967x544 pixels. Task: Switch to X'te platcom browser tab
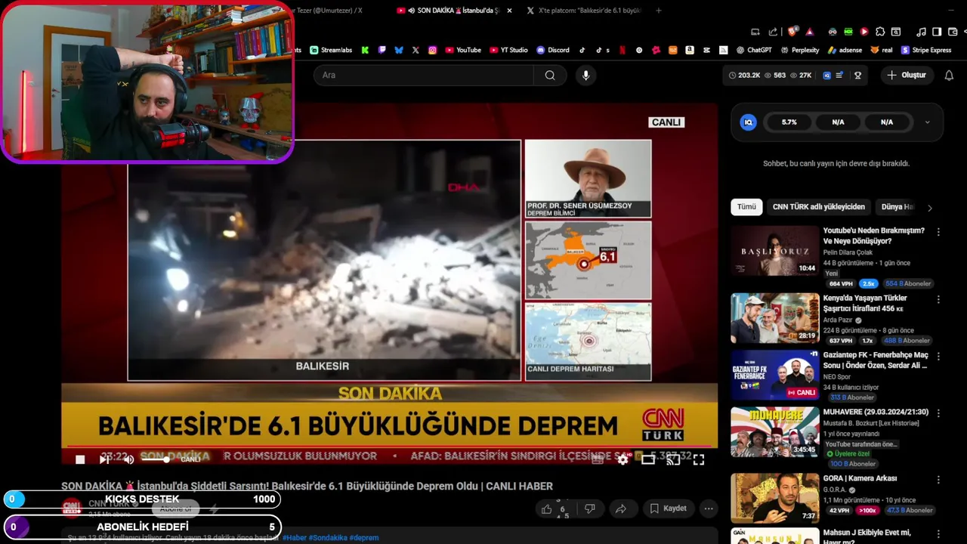point(583,11)
